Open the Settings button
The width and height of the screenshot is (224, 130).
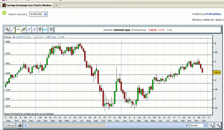(10, 125)
